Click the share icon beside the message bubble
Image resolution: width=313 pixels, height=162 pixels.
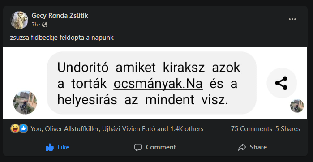(x=282, y=83)
